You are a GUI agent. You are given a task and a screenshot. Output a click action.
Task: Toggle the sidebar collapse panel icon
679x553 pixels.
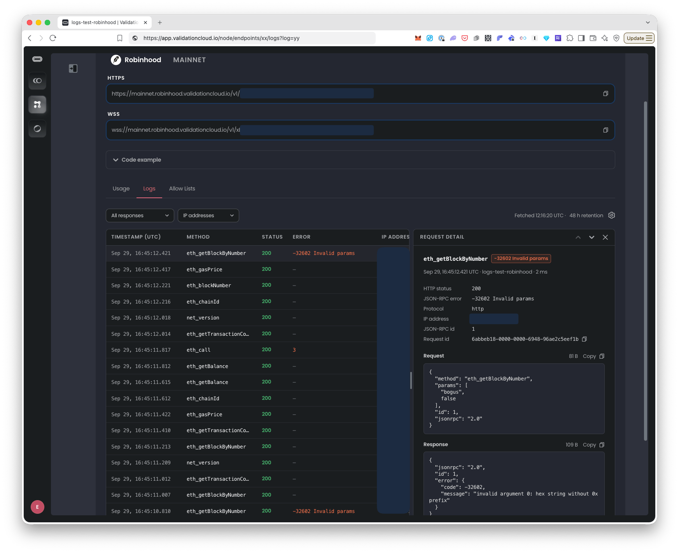pyautogui.click(x=73, y=68)
